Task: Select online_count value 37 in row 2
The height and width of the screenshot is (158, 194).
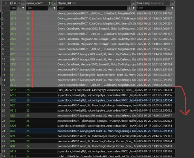Action: point(42,19)
